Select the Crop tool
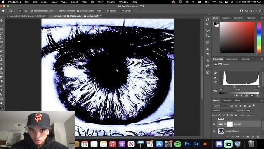 [x=2, y=38]
